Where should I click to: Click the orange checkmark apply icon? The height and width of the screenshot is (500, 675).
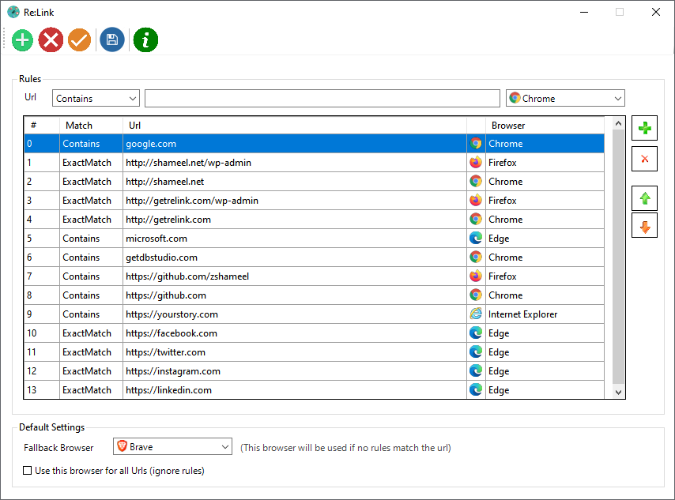[x=79, y=39]
